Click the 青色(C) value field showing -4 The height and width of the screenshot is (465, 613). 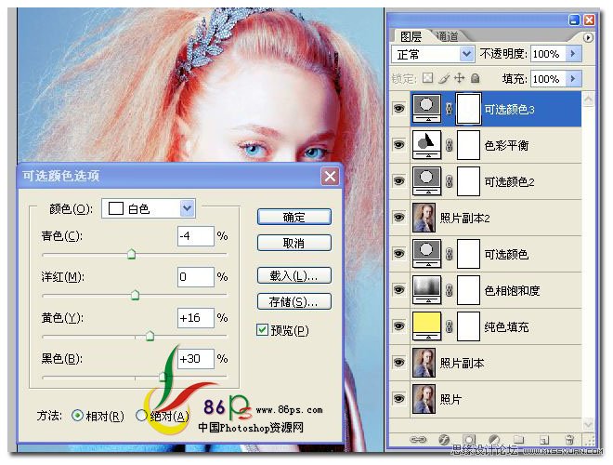[195, 236]
